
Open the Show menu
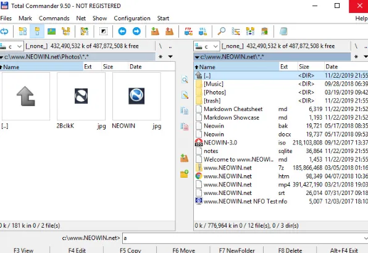100,19
